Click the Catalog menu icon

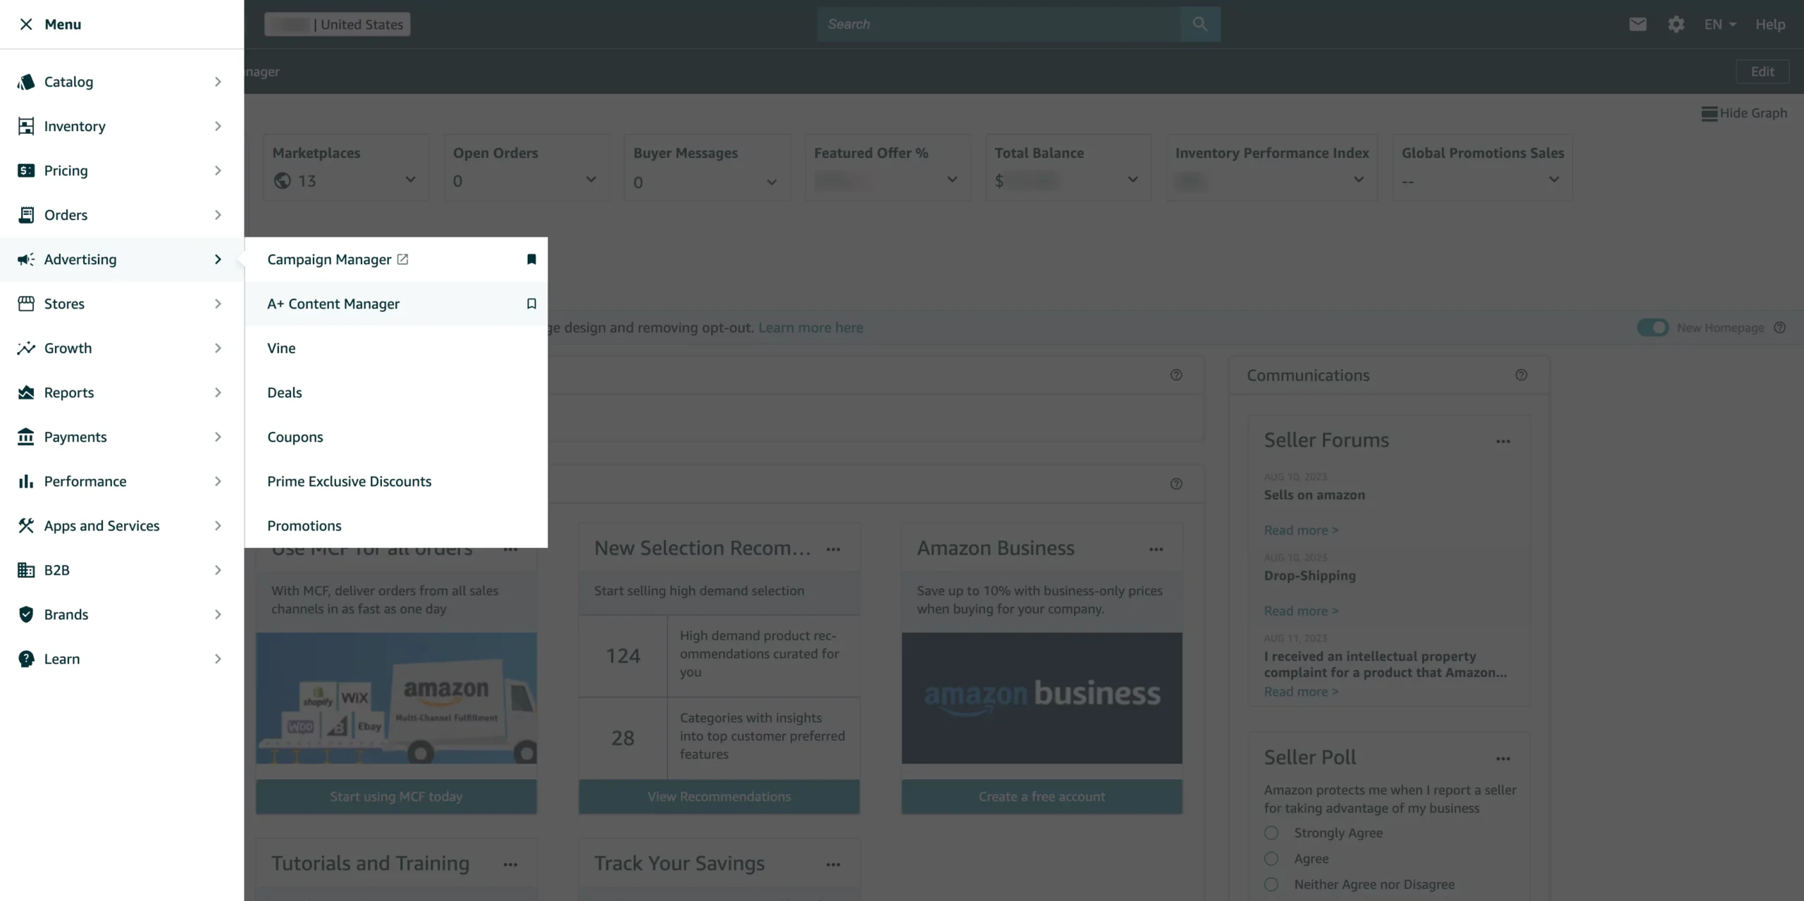(x=25, y=80)
